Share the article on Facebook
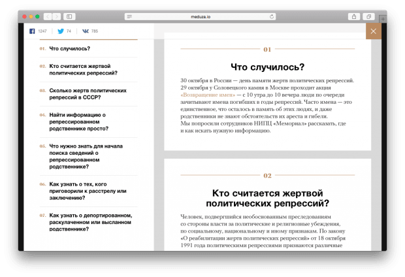Viewport: 405px width, 277px height. tap(33, 31)
